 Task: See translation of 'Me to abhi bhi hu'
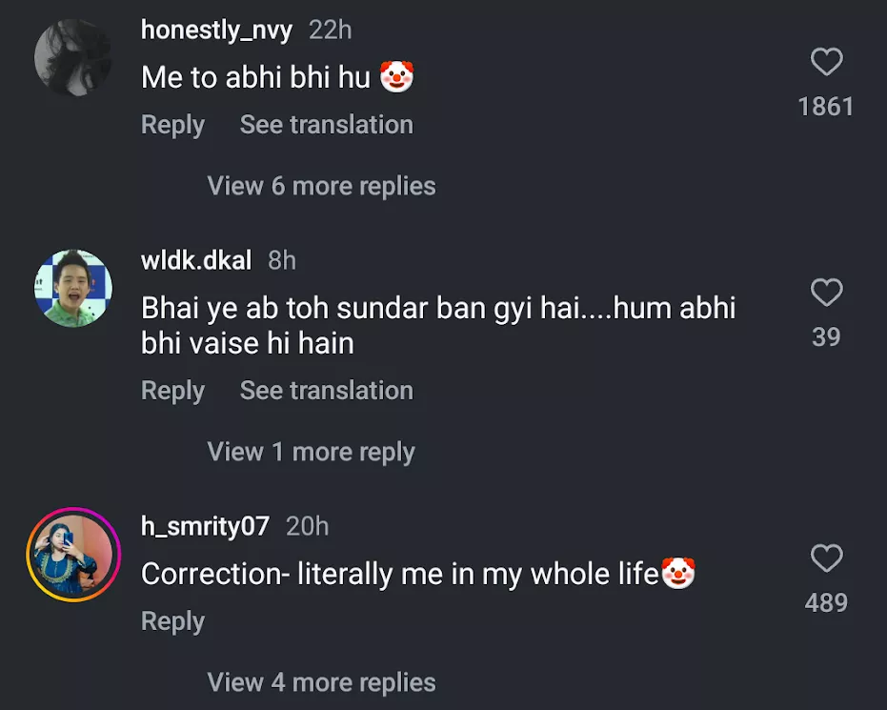tap(327, 125)
